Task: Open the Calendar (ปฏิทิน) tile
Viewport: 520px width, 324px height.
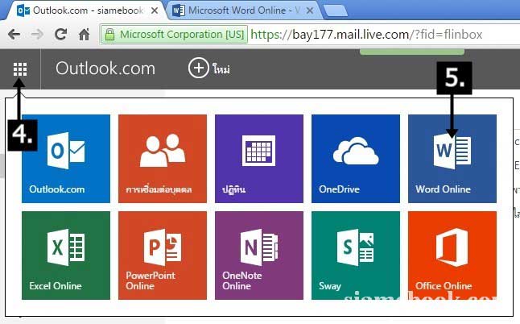Action: (x=259, y=159)
